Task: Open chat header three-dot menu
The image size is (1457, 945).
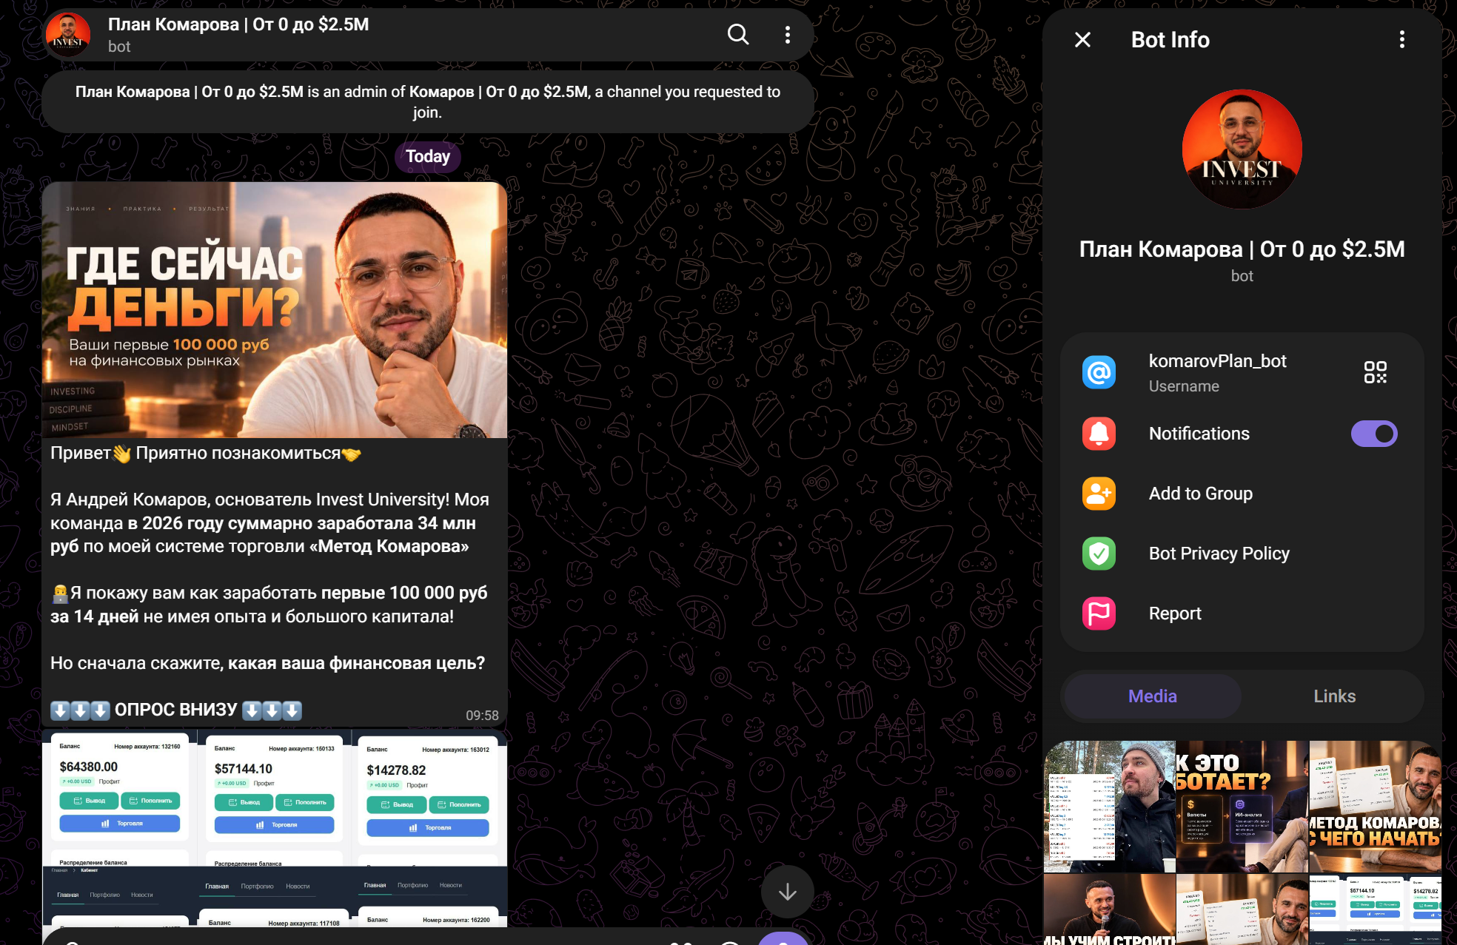Action: coord(787,35)
